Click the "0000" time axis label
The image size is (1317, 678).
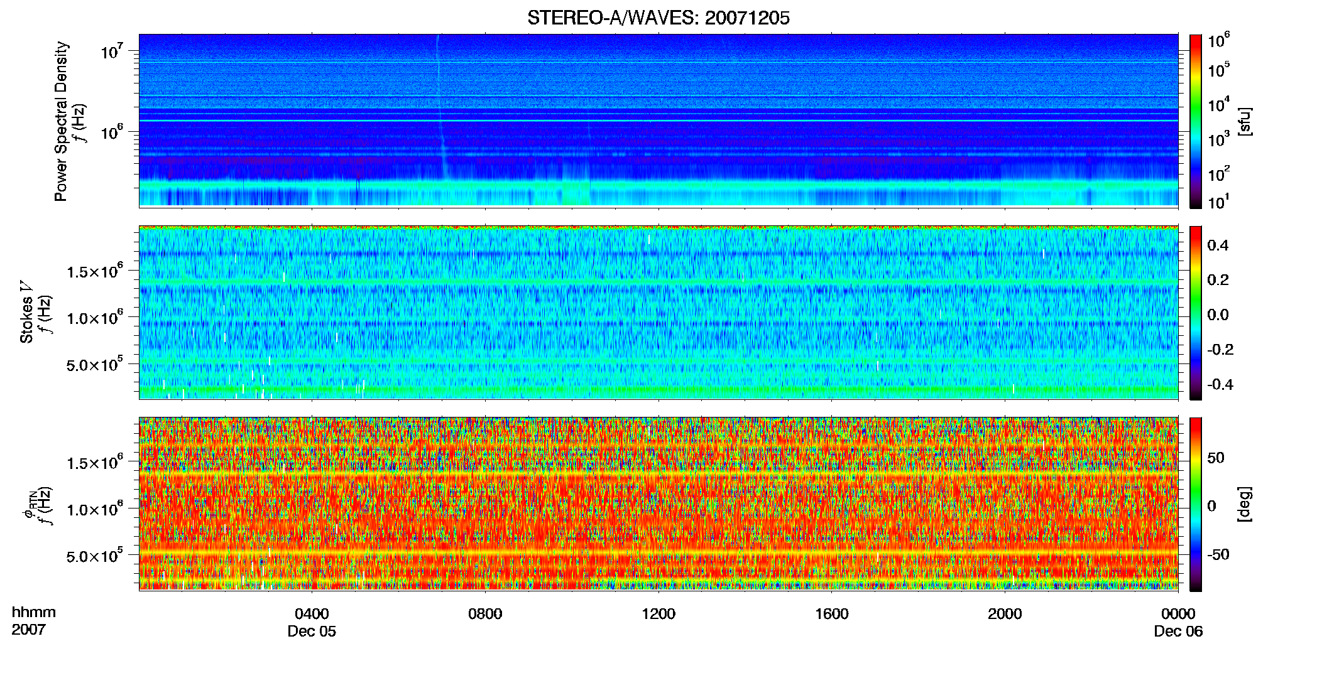click(1178, 614)
